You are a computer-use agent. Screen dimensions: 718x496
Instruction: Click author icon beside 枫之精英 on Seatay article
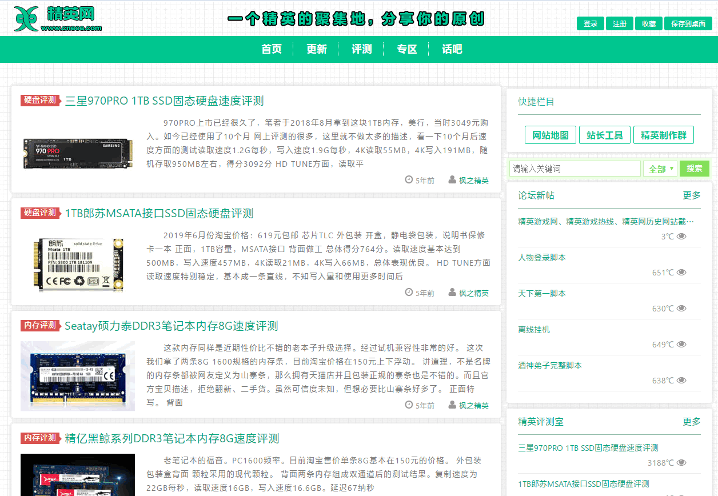(452, 405)
